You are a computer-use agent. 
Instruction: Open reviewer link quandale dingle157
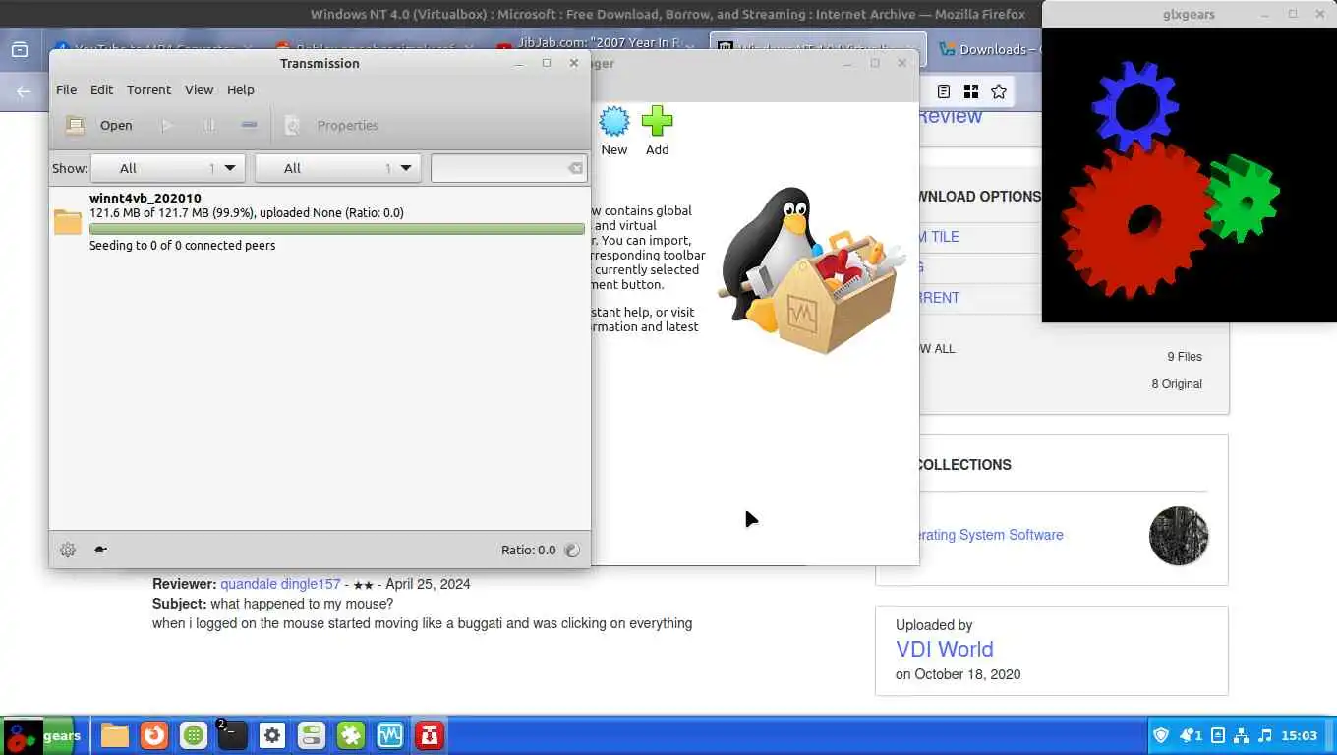coord(280,584)
